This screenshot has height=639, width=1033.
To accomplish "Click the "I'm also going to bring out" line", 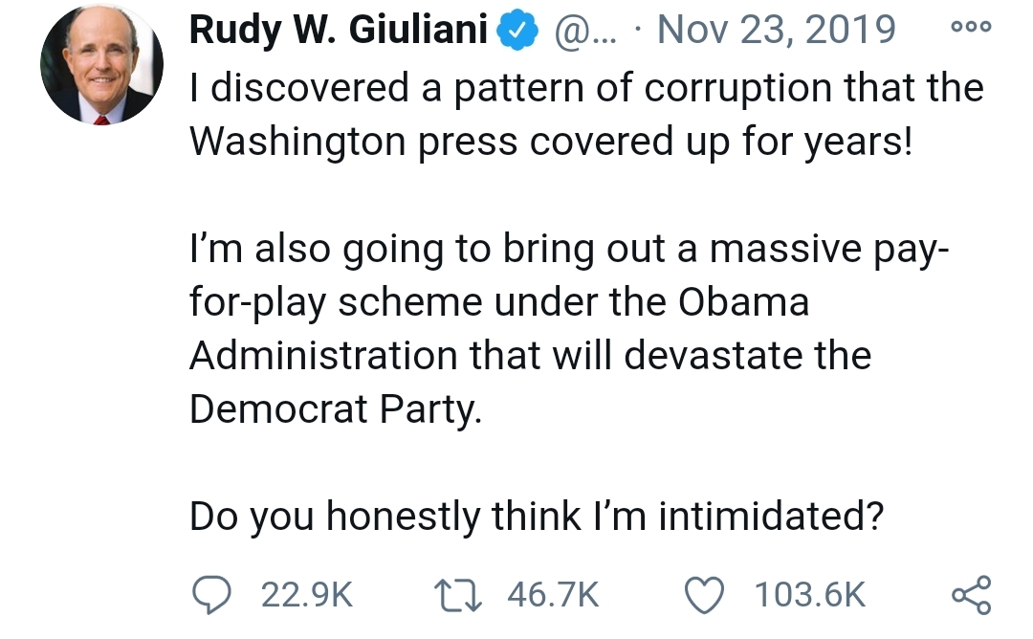I will (568, 249).
